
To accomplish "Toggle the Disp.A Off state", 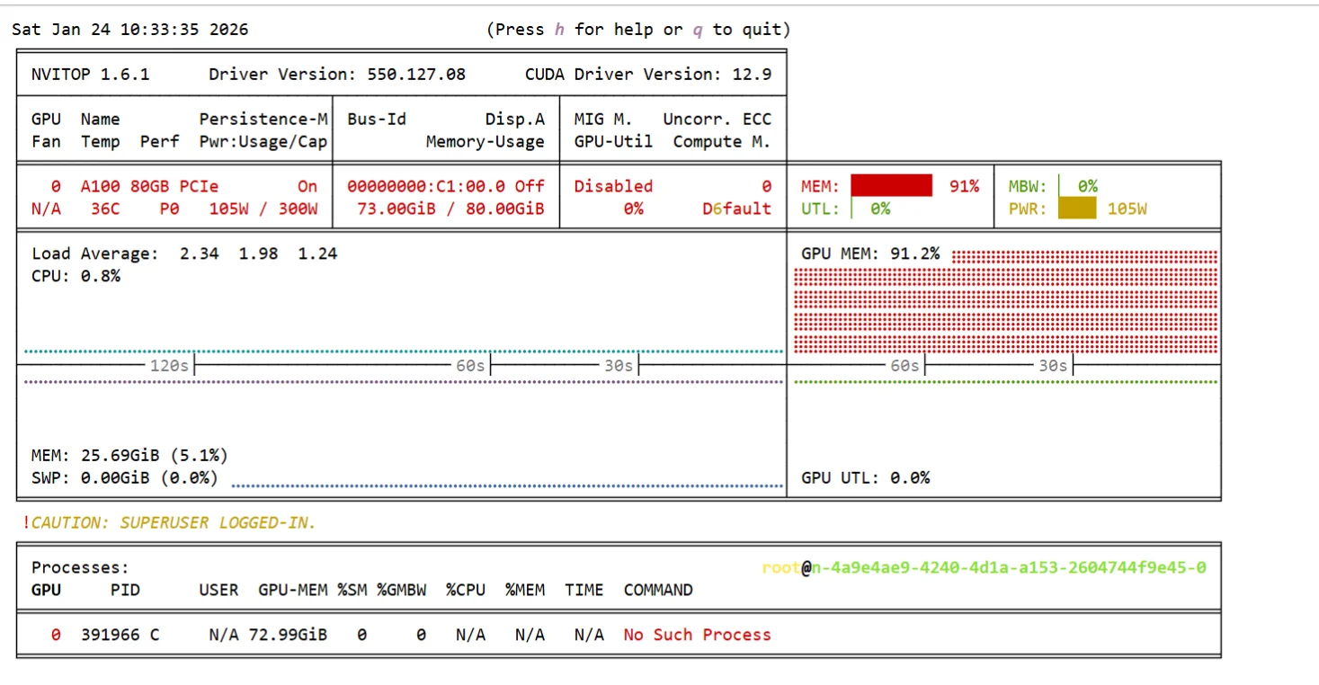I will pos(533,186).
